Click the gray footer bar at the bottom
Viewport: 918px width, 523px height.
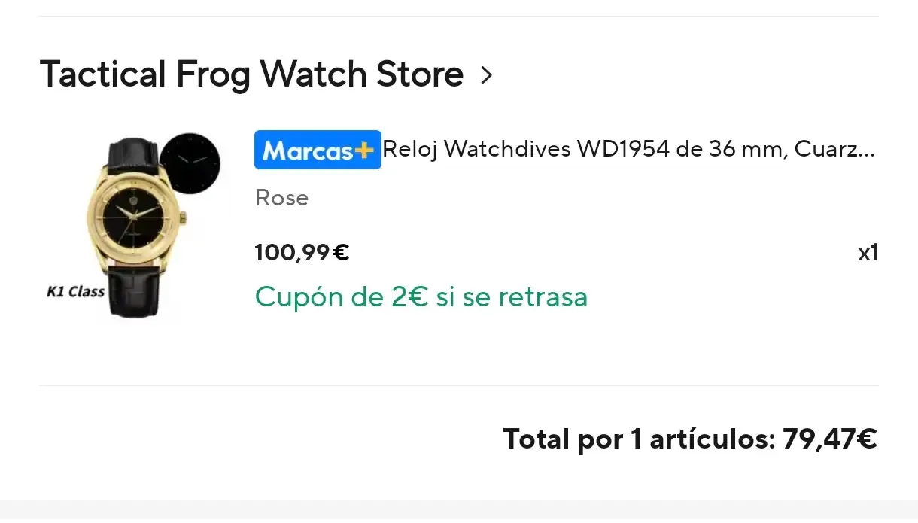pos(459,511)
